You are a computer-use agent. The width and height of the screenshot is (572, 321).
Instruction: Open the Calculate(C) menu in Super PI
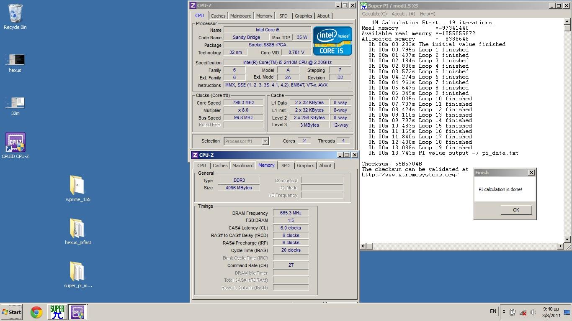click(x=374, y=14)
